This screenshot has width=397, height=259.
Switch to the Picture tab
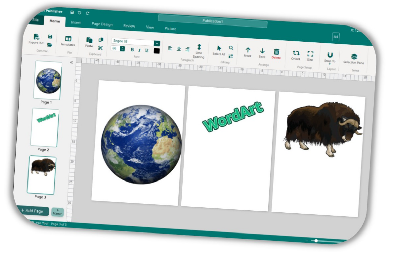click(170, 29)
